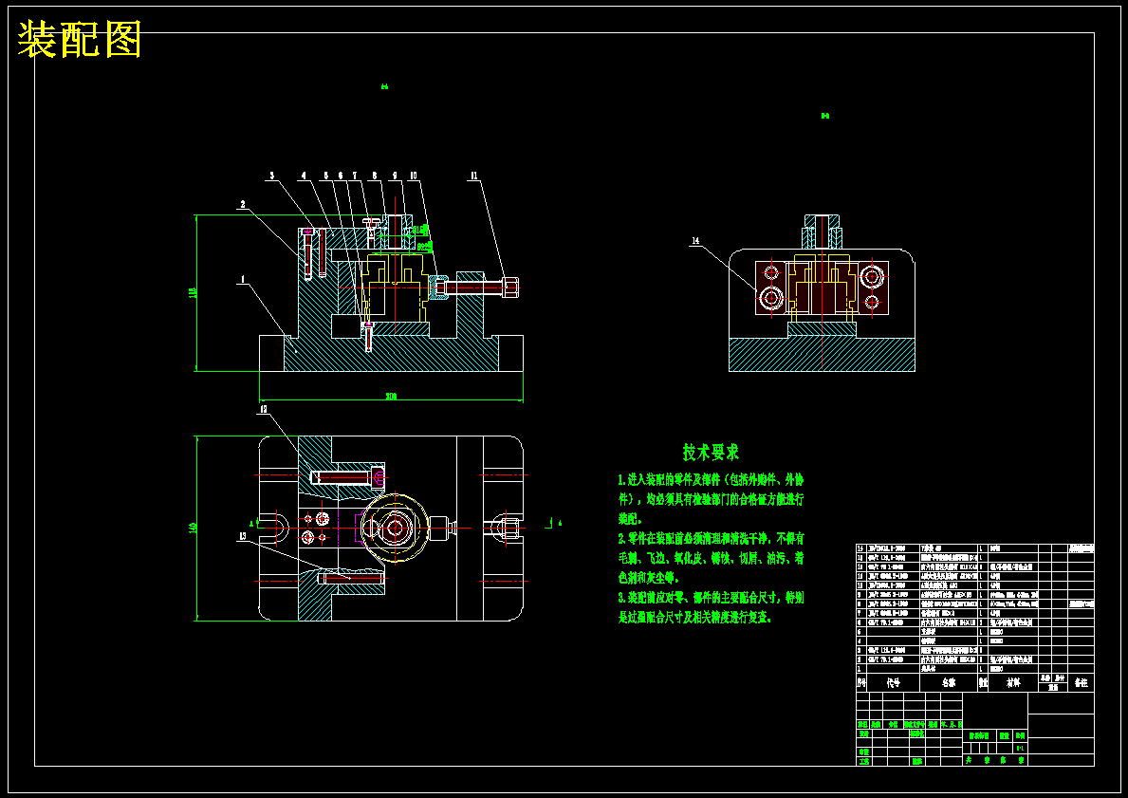This screenshot has width=1128, height=798.
Task: Click balloon number 12 above the plan view
Action: 264,409
